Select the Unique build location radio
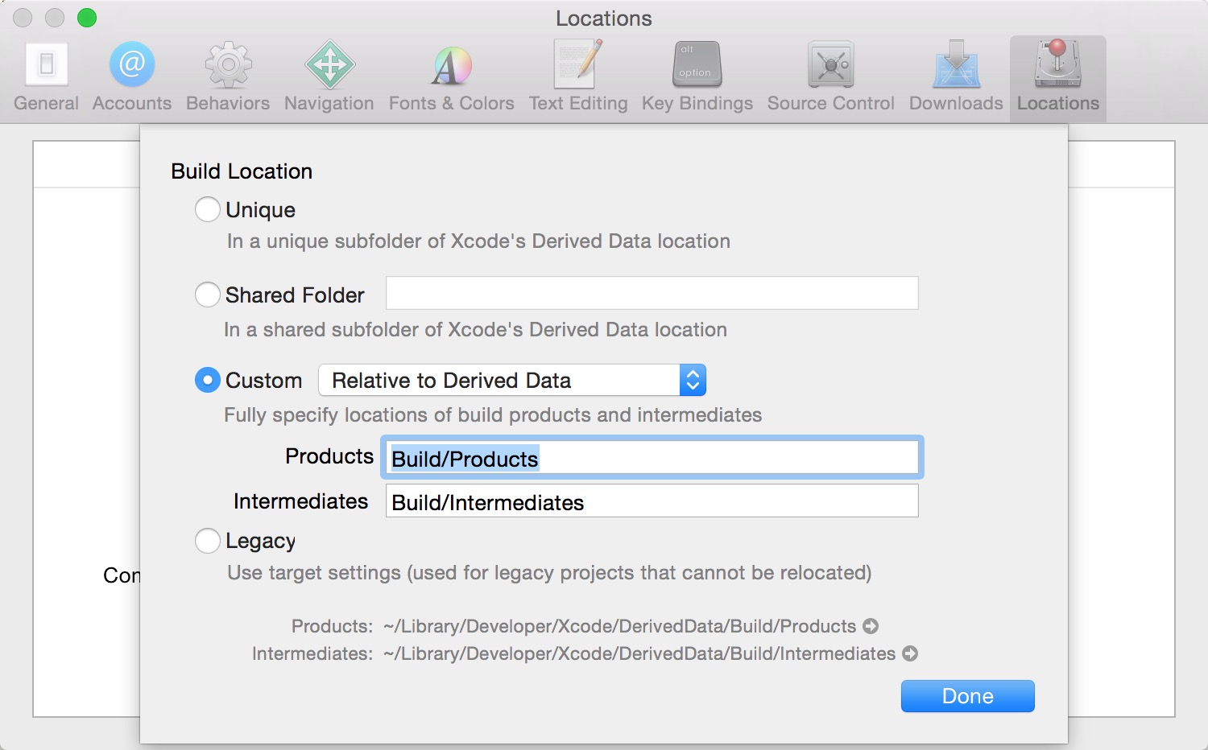This screenshot has width=1208, height=750. point(208,209)
